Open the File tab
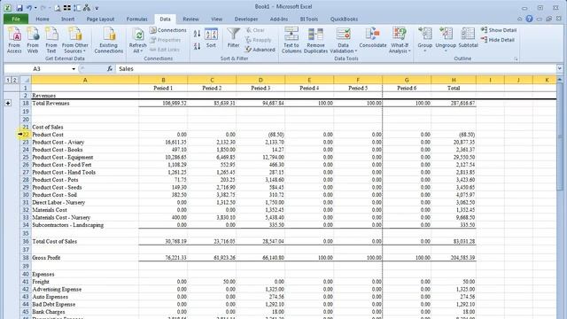Screen dimensions: 567x319 tap(16, 19)
